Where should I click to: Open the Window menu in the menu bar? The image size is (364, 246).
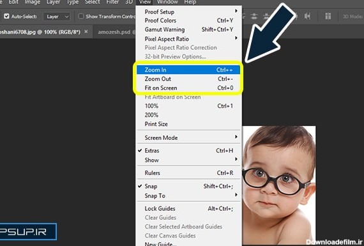167,3
